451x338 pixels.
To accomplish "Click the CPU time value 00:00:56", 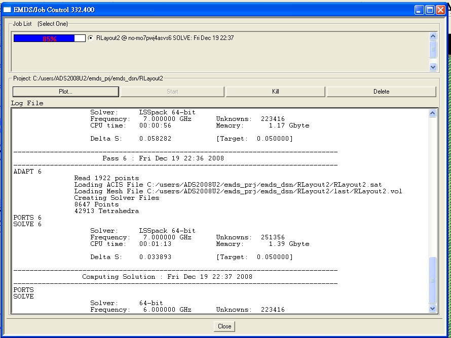I will pyautogui.click(x=156, y=125).
